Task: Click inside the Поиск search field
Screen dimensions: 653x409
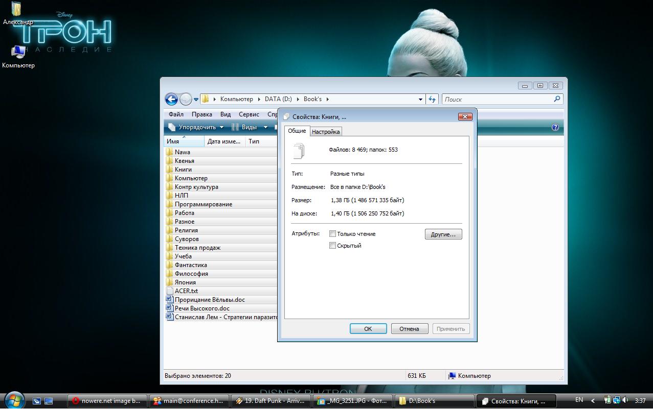Action: 498,99
